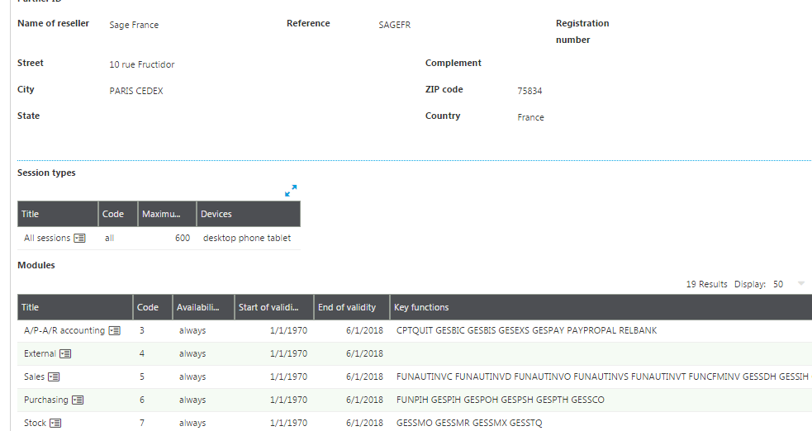The height and width of the screenshot is (431, 812).
Task: Click the Maximu... column header
Action: [167, 214]
